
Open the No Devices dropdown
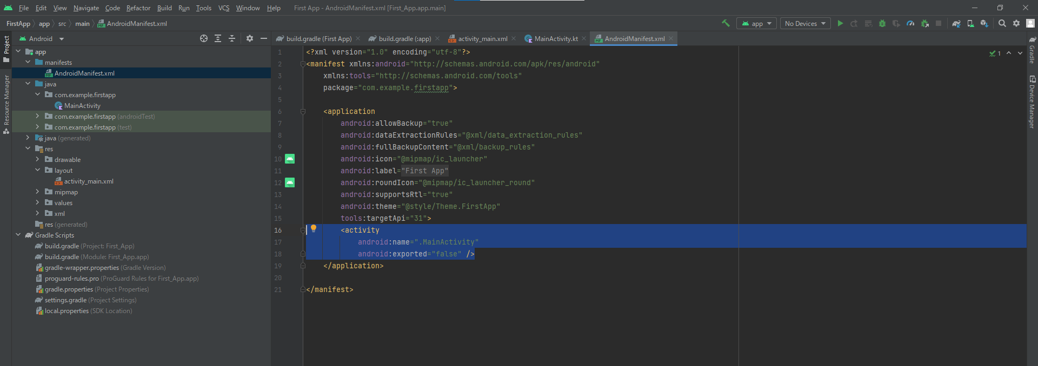(x=806, y=23)
